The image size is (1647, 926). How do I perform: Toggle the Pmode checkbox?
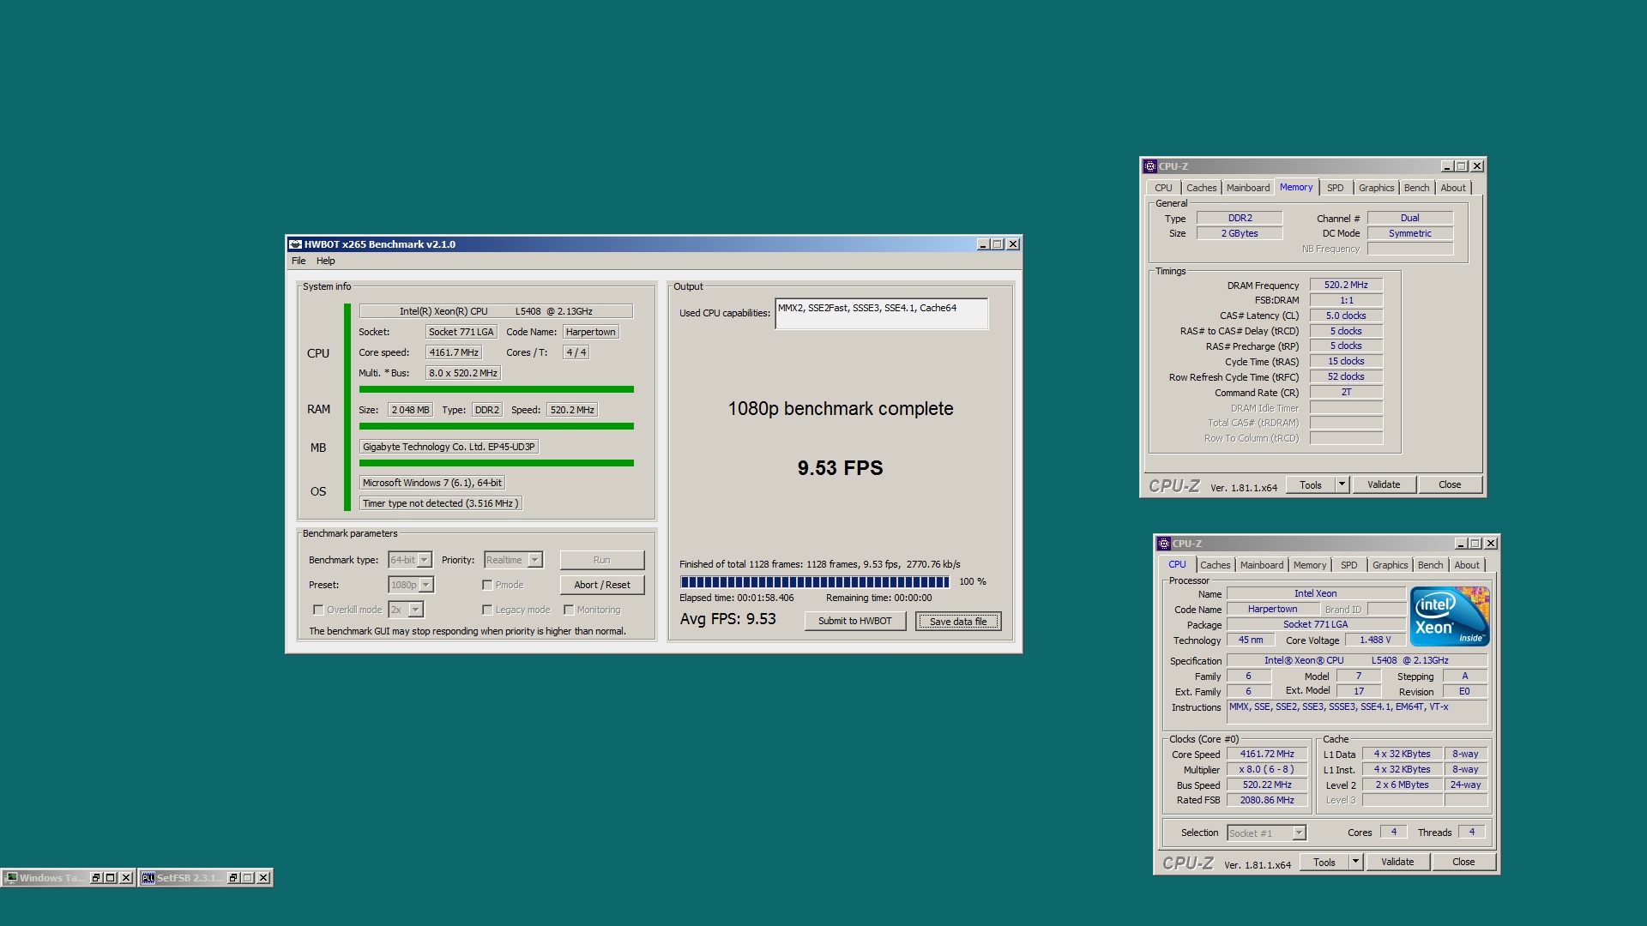pyautogui.click(x=487, y=586)
